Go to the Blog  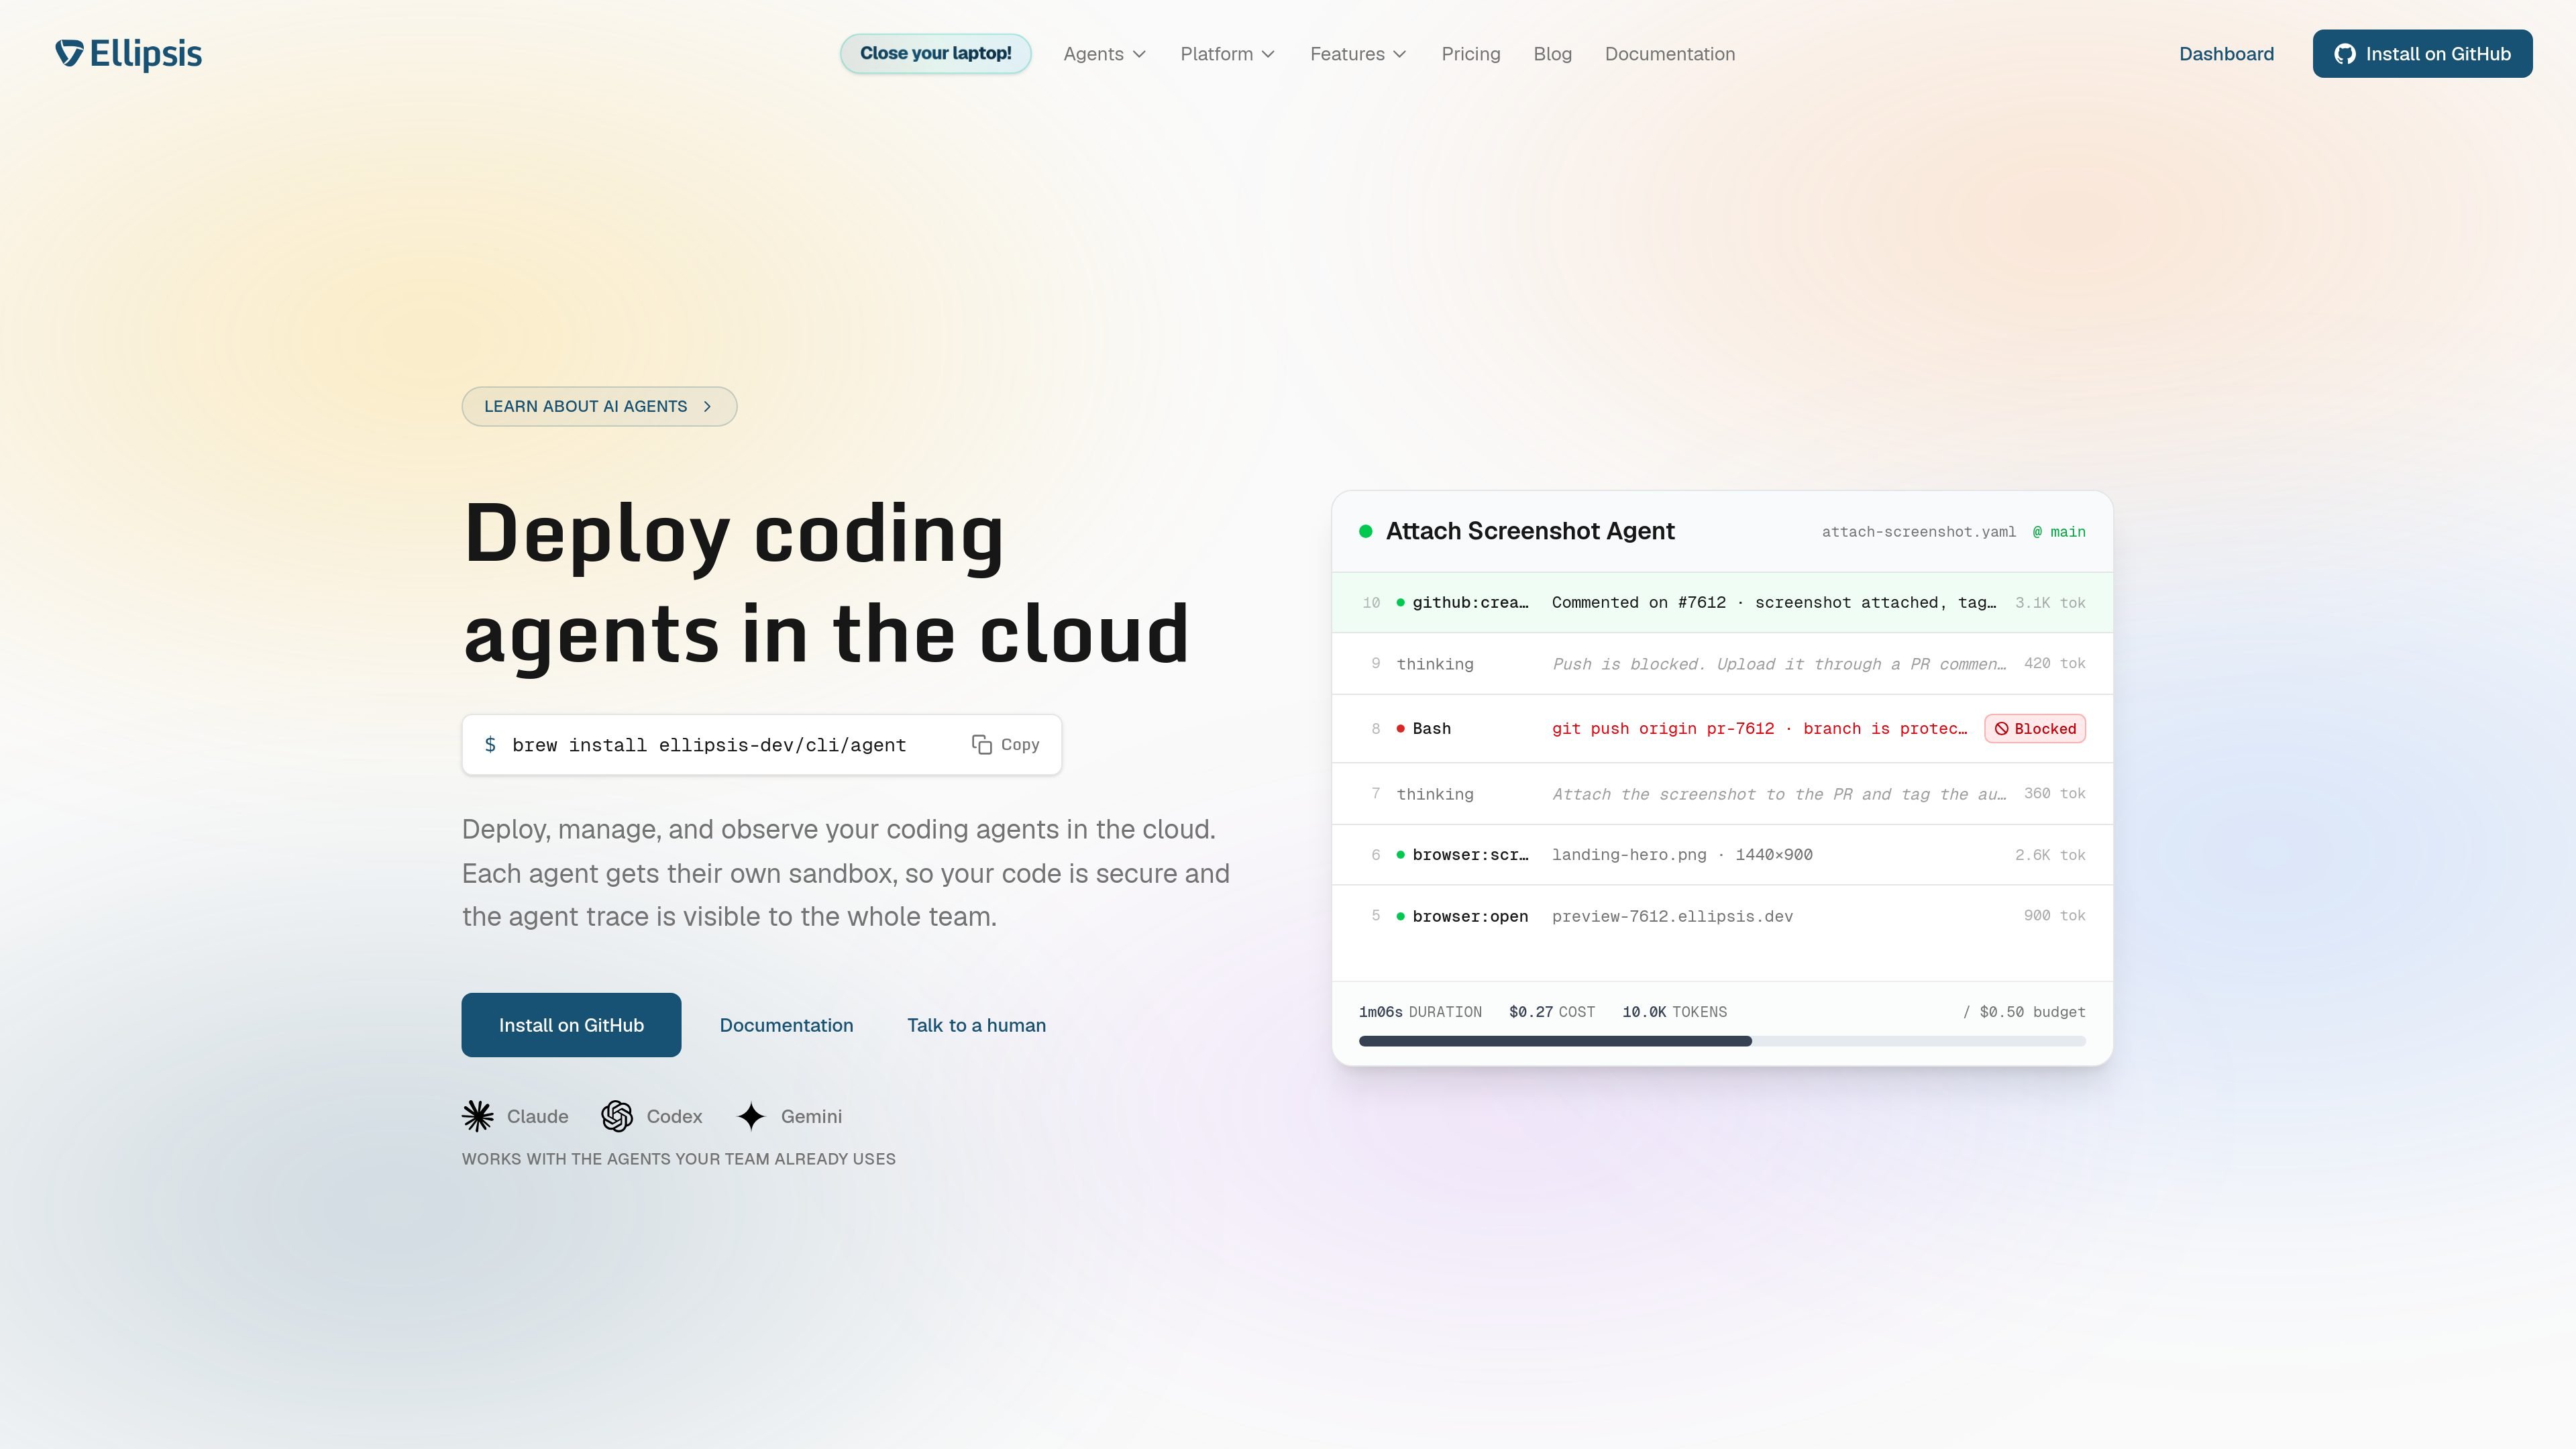click(1552, 54)
